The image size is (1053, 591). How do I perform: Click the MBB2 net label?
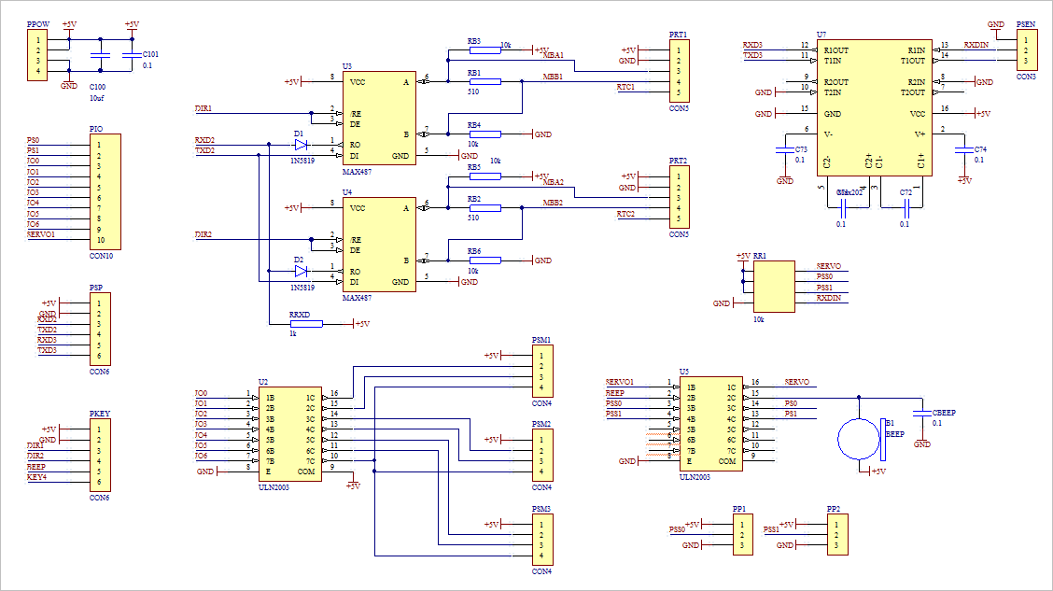click(x=553, y=203)
